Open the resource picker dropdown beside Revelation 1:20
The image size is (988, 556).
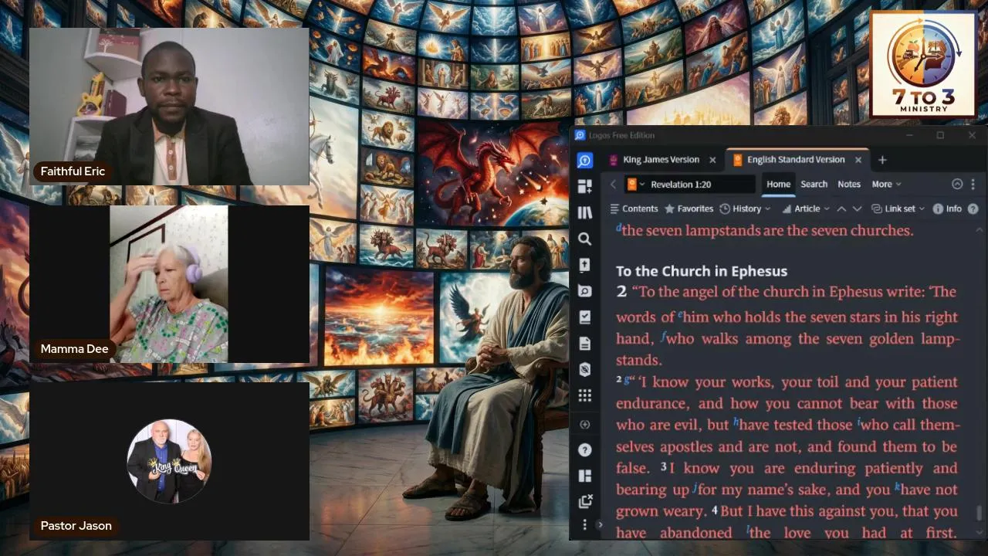(x=636, y=185)
